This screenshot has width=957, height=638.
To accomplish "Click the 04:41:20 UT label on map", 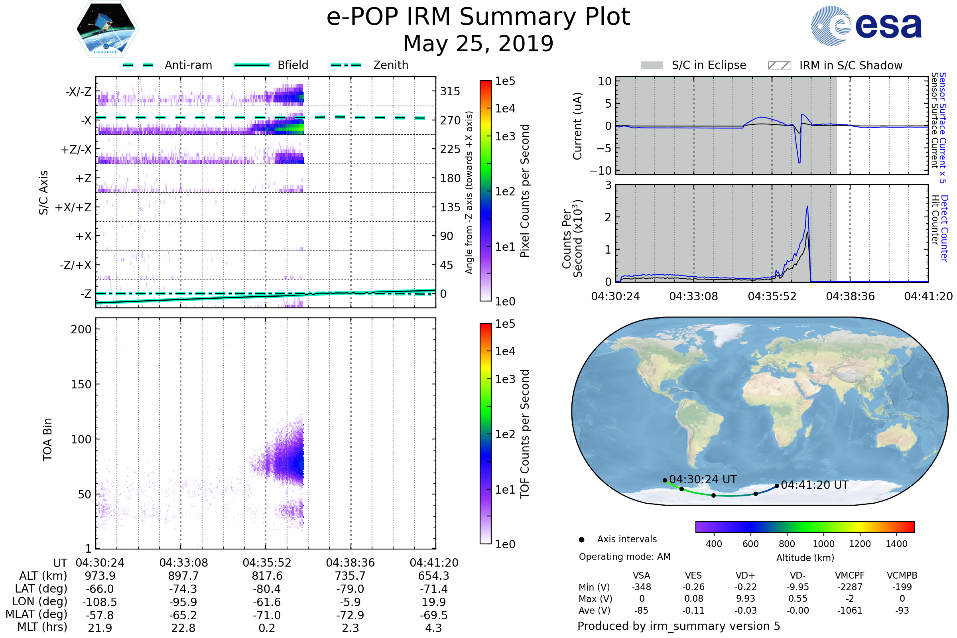I will [x=815, y=485].
